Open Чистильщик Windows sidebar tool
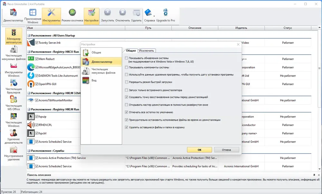 [x=14, y=120]
